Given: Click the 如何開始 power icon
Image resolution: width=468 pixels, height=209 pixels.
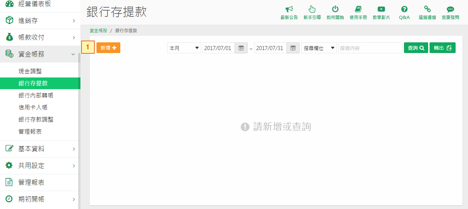Looking at the screenshot, I should point(335,9).
